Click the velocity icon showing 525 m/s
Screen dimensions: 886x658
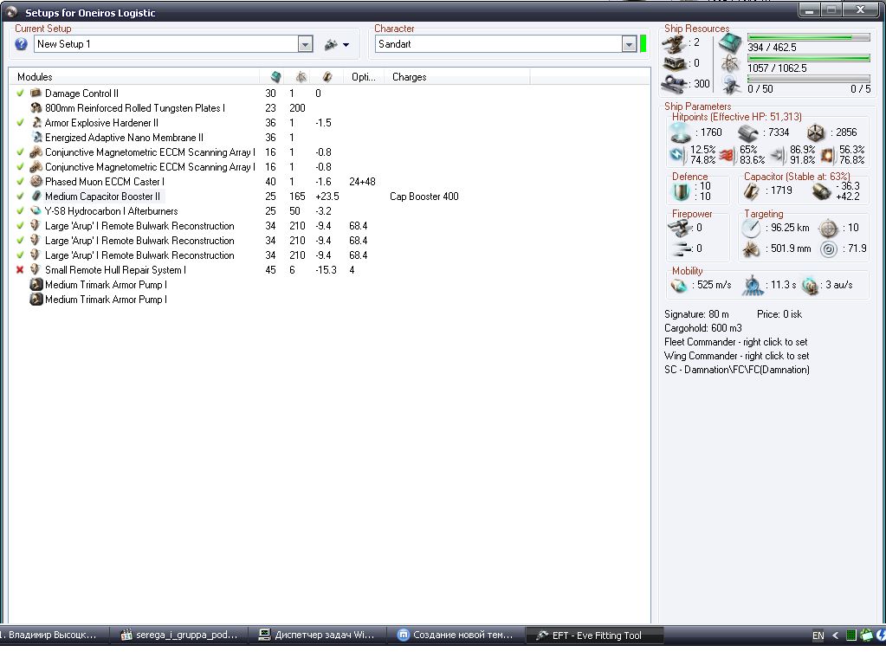click(679, 285)
